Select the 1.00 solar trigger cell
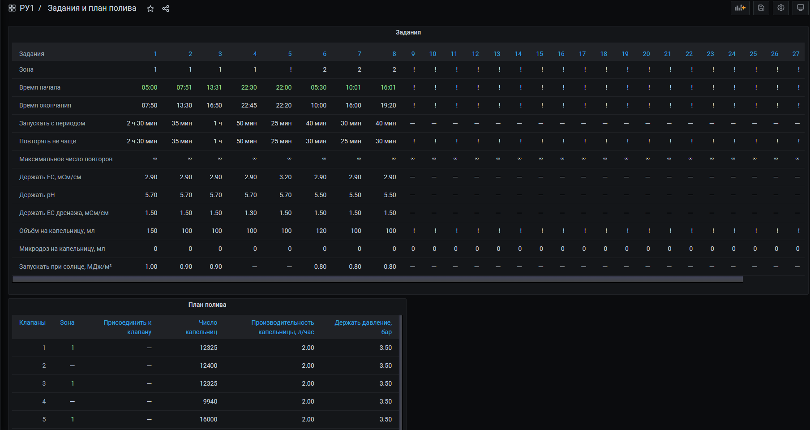810x430 pixels. 151,267
